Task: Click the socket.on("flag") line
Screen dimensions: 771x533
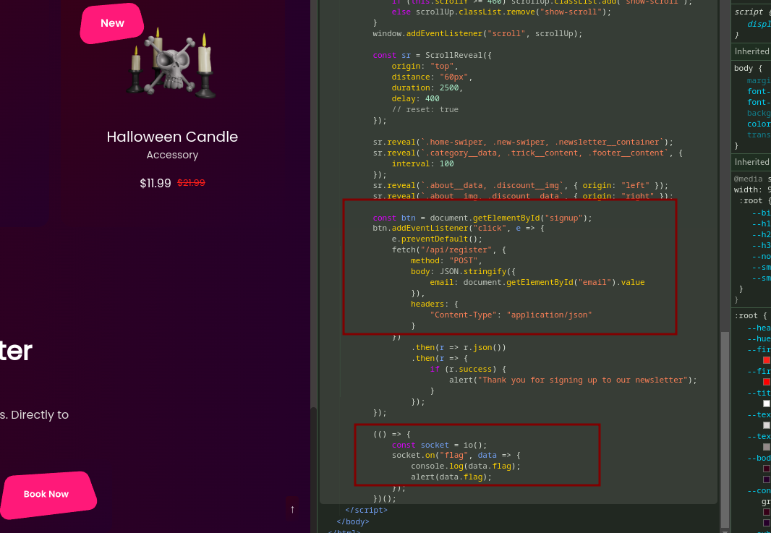Action: 456,456
